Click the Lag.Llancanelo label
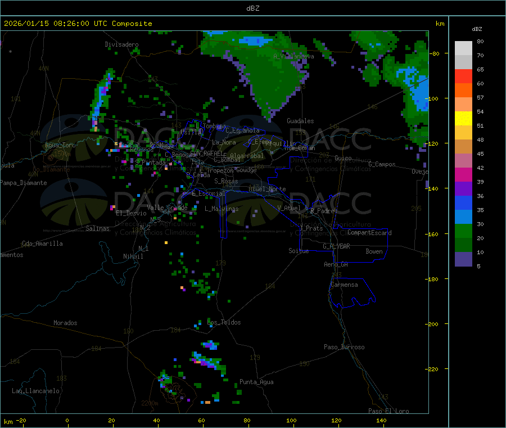506x428 pixels. click(x=36, y=391)
